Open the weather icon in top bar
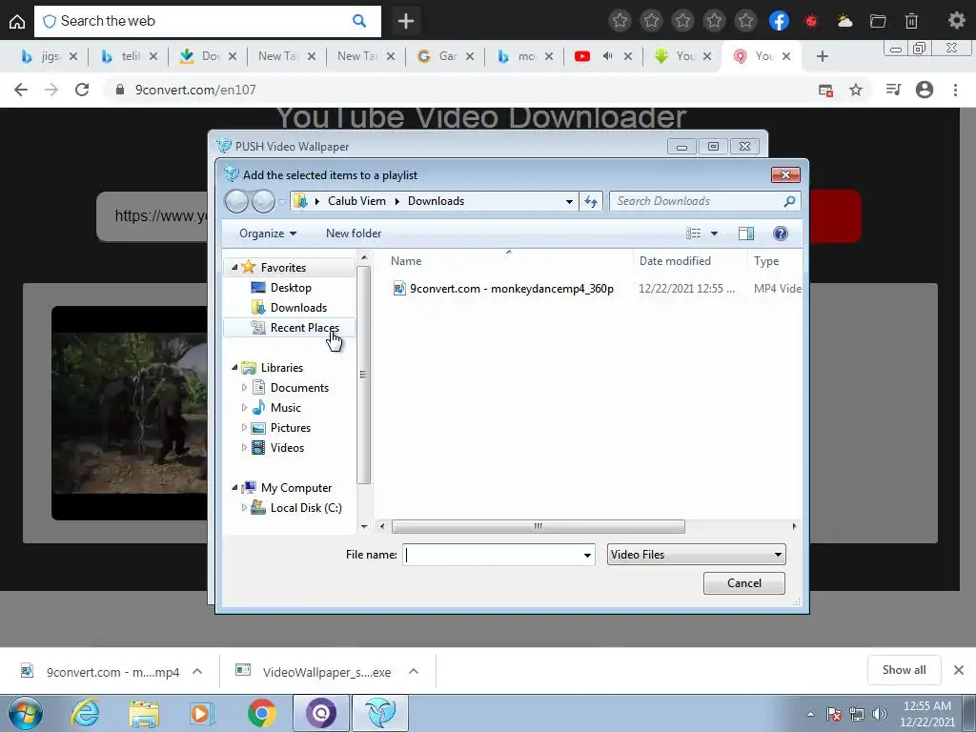976x732 pixels. pos(844,21)
